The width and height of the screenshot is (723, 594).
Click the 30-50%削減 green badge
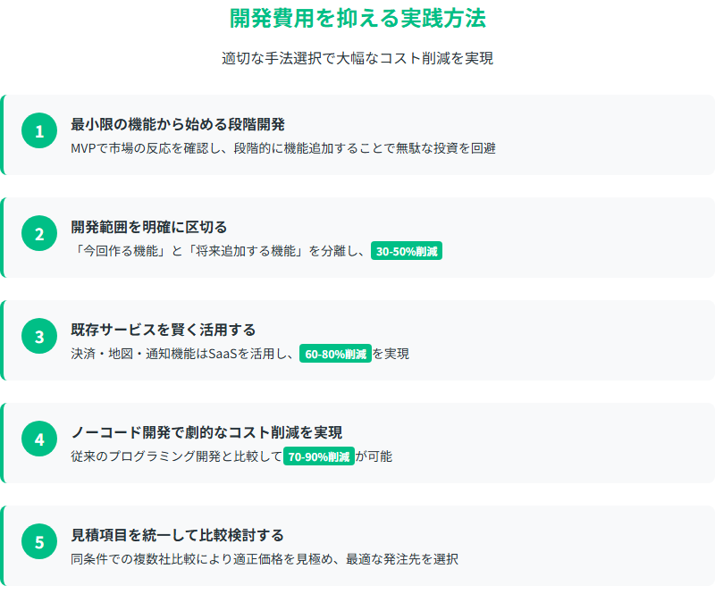(x=407, y=251)
